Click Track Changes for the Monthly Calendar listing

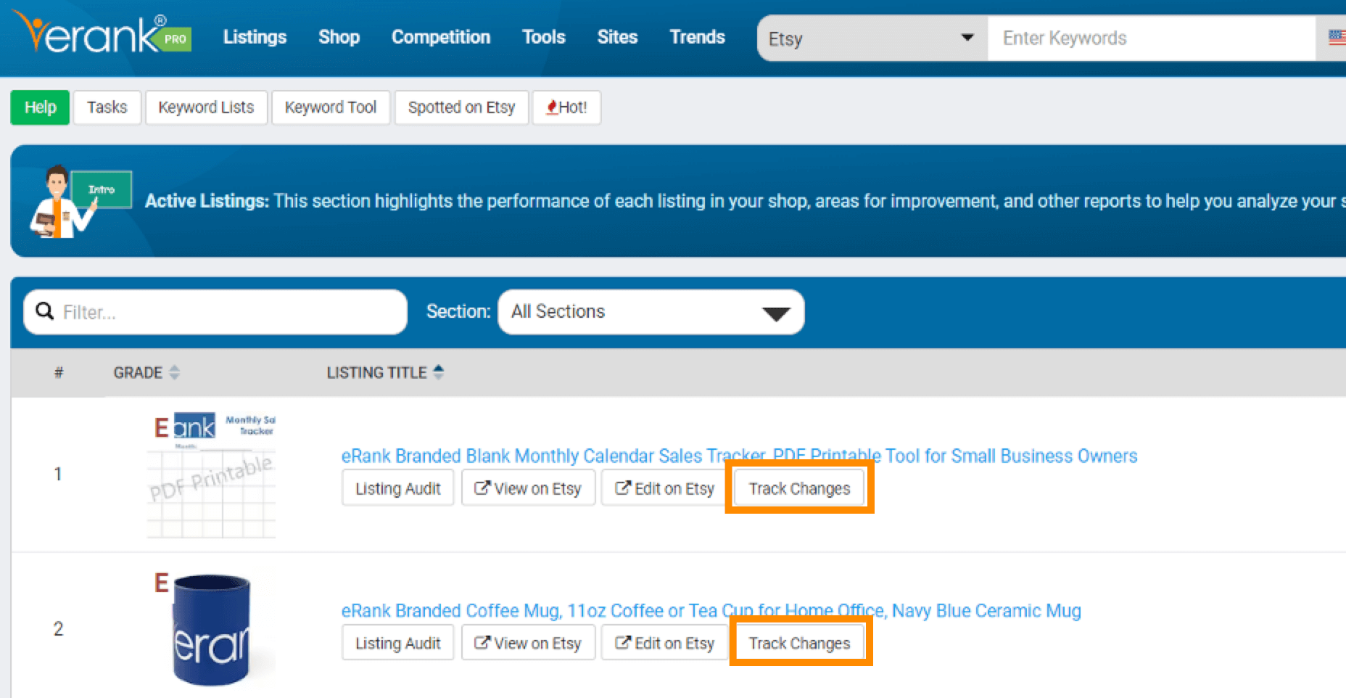point(798,488)
